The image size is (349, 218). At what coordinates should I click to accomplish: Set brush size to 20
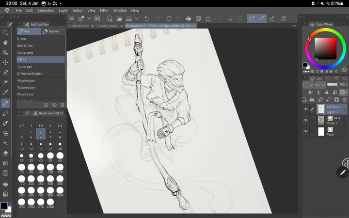click(60, 146)
